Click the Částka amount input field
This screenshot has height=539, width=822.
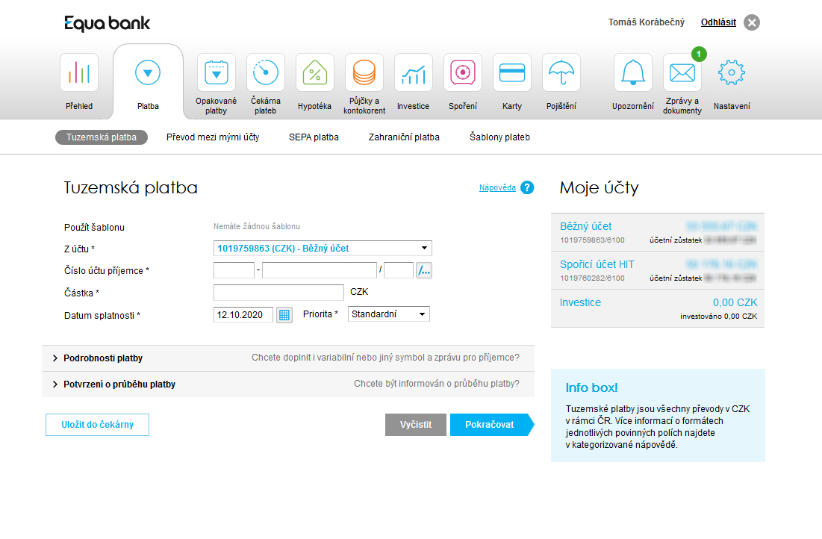(278, 293)
